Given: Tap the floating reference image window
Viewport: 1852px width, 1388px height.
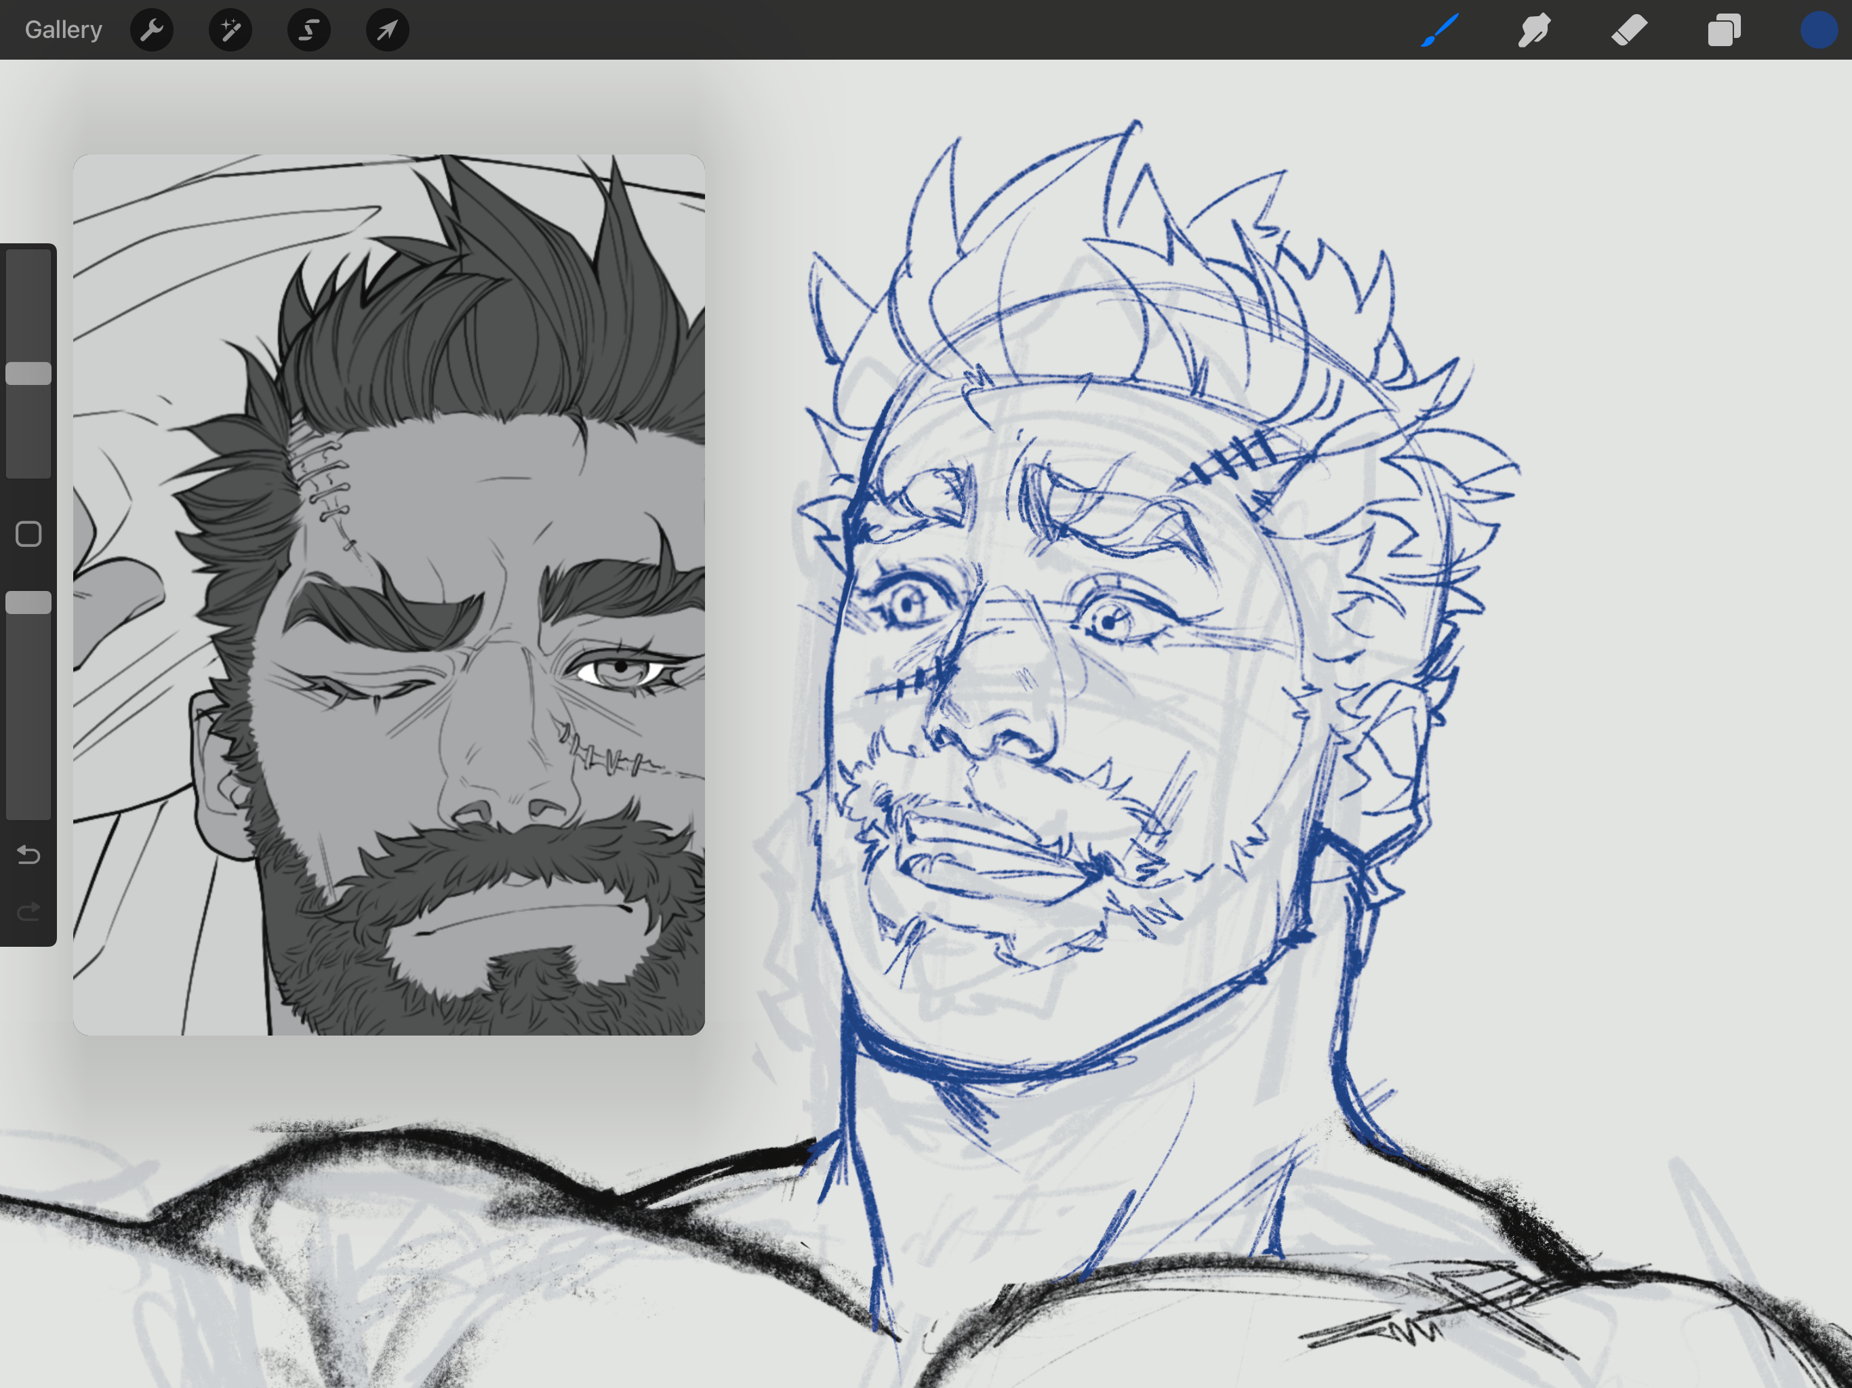Looking at the screenshot, I should pos(388,594).
